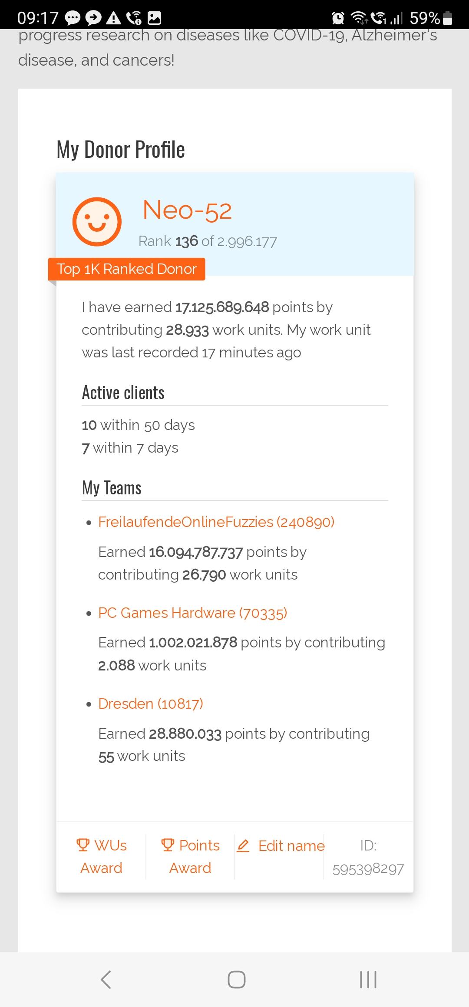Tap the alarm clock status icon
Image resolution: width=469 pixels, height=1007 pixels.
pos(338,18)
